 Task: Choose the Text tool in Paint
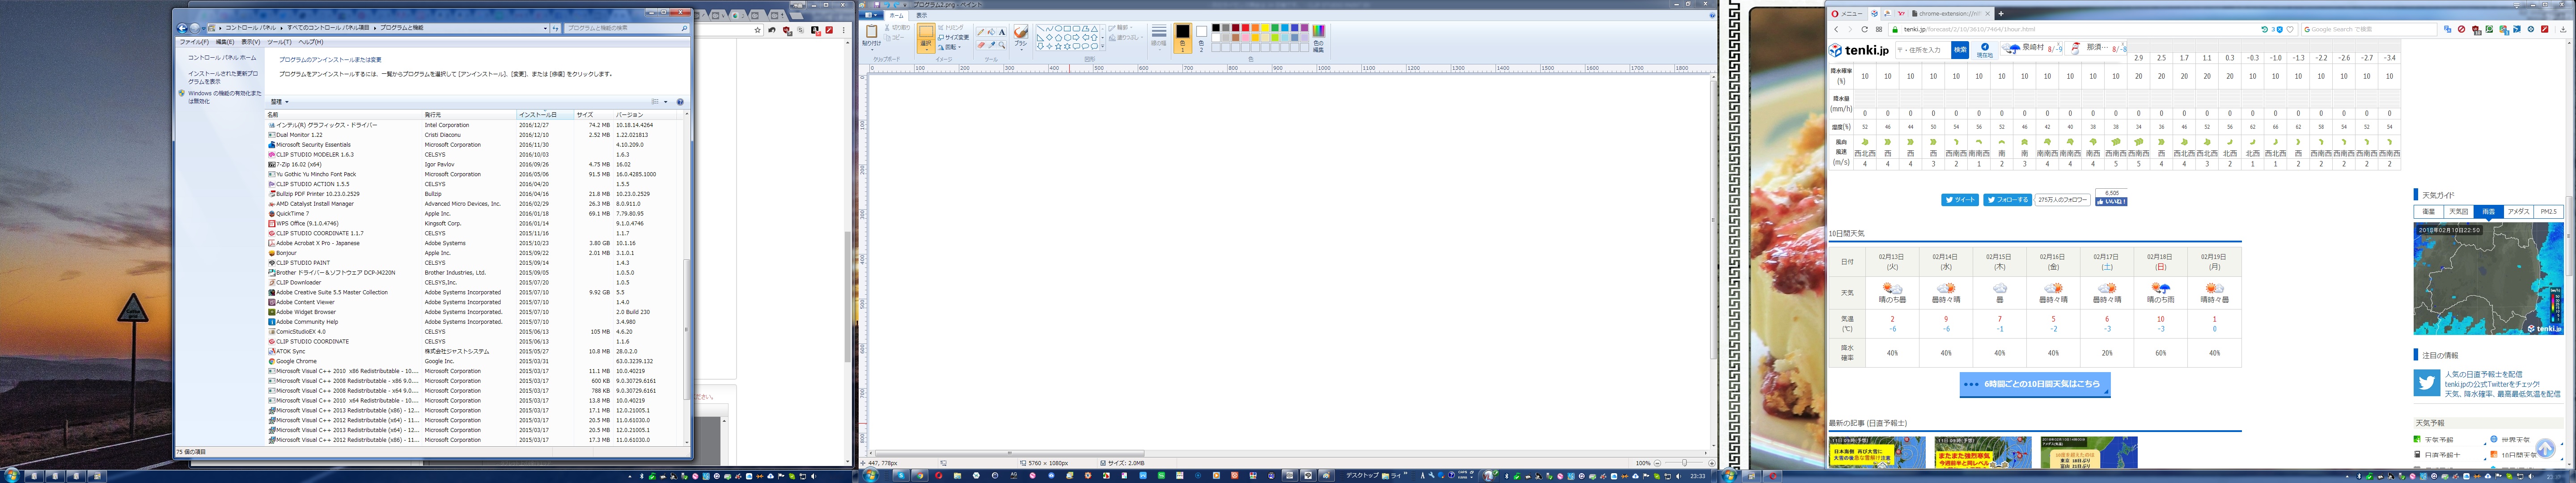[x=1002, y=32]
